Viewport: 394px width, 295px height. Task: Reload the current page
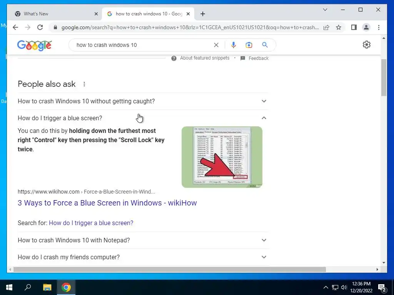point(40,27)
